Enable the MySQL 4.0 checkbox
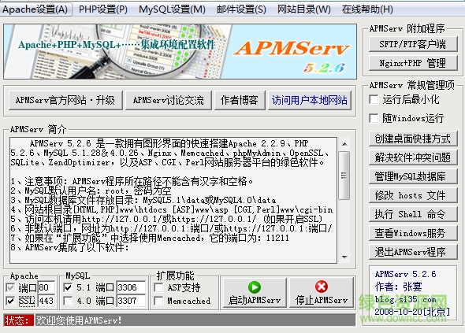 coord(68,301)
